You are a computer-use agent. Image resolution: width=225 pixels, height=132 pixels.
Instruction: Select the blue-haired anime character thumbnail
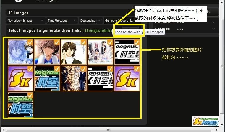[20, 52]
